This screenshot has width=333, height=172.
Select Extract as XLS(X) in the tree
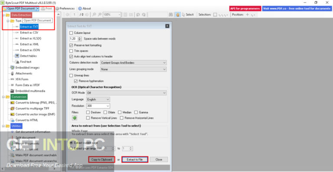tap(31, 38)
